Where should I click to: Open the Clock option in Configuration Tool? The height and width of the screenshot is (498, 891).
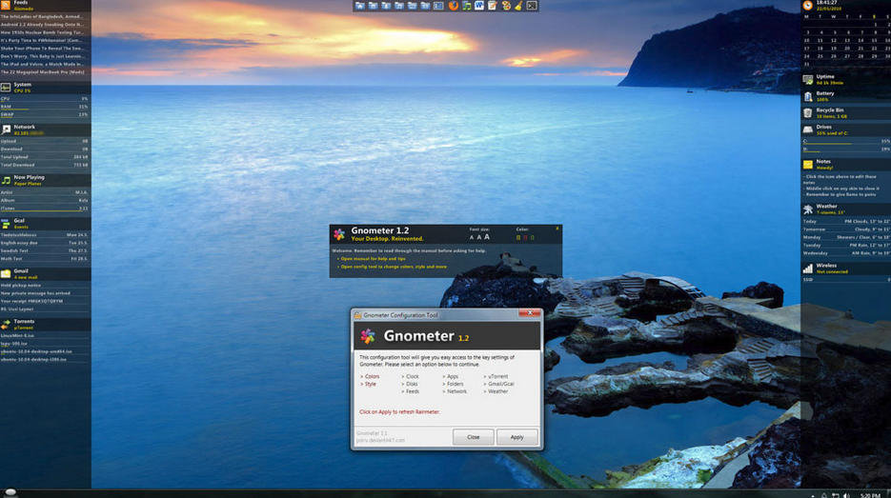(x=411, y=376)
